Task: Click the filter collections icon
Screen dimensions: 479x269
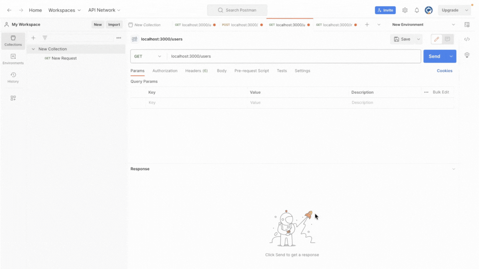Action: (x=45, y=38)
